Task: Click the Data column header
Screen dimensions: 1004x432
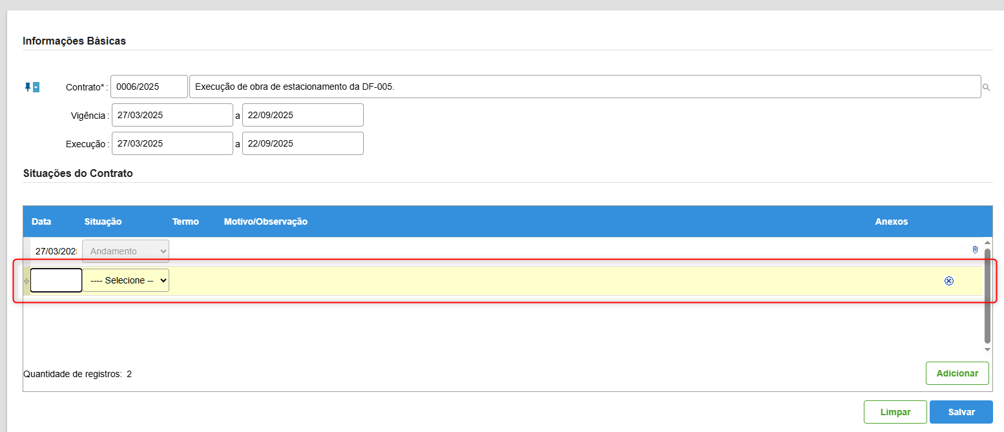Action: 41,221
